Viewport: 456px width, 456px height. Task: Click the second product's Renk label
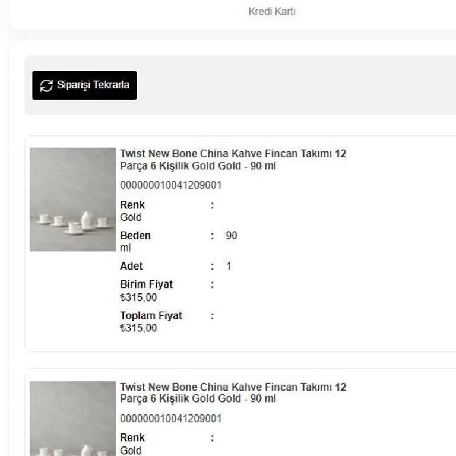click(x=132, y=438)
